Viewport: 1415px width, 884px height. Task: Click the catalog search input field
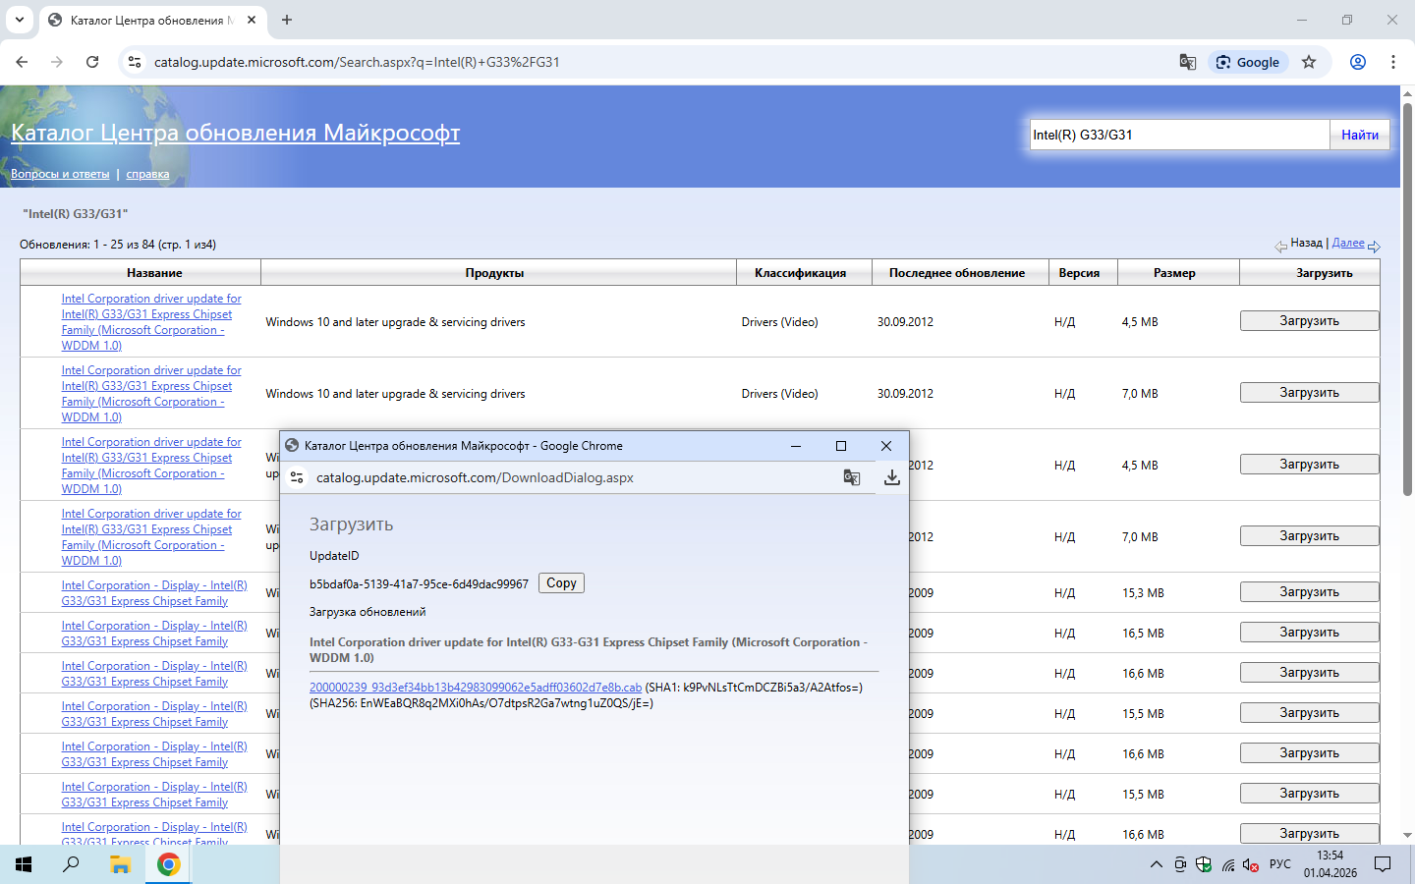coord(1178,135)
